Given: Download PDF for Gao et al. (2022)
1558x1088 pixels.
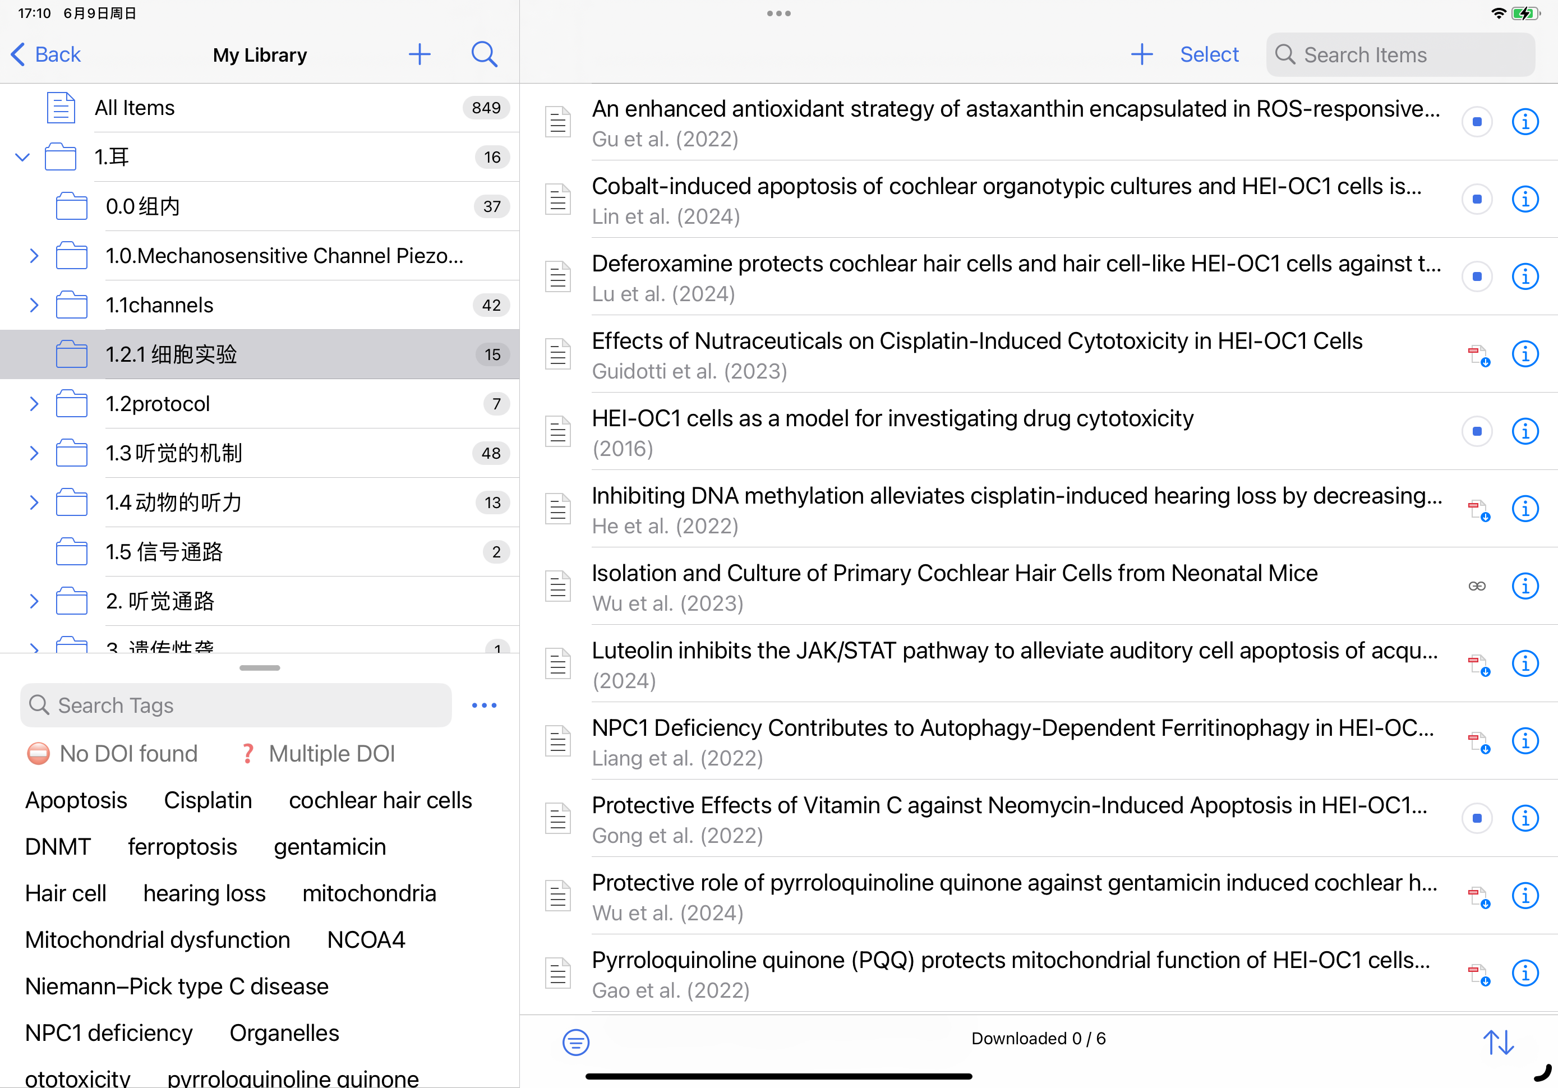Looking at the screenshot, I should pos(1478,974).
